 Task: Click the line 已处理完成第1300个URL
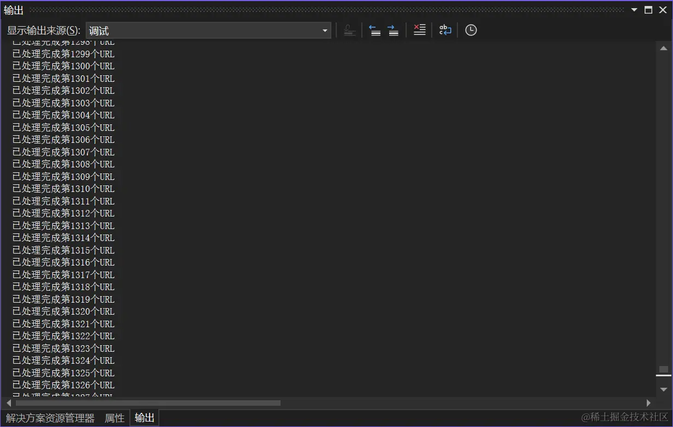[63, 66]
